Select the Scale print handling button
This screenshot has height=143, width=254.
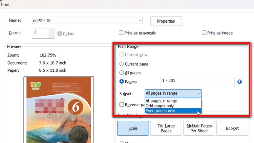[x=133, y=128]
